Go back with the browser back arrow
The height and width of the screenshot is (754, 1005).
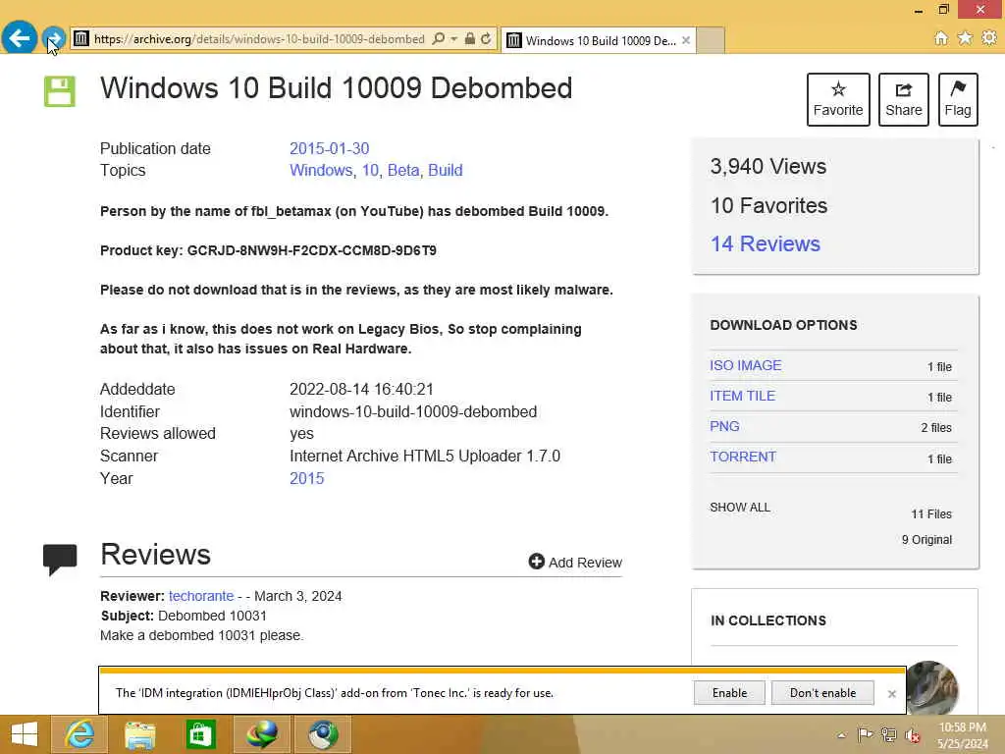point(20,38)
